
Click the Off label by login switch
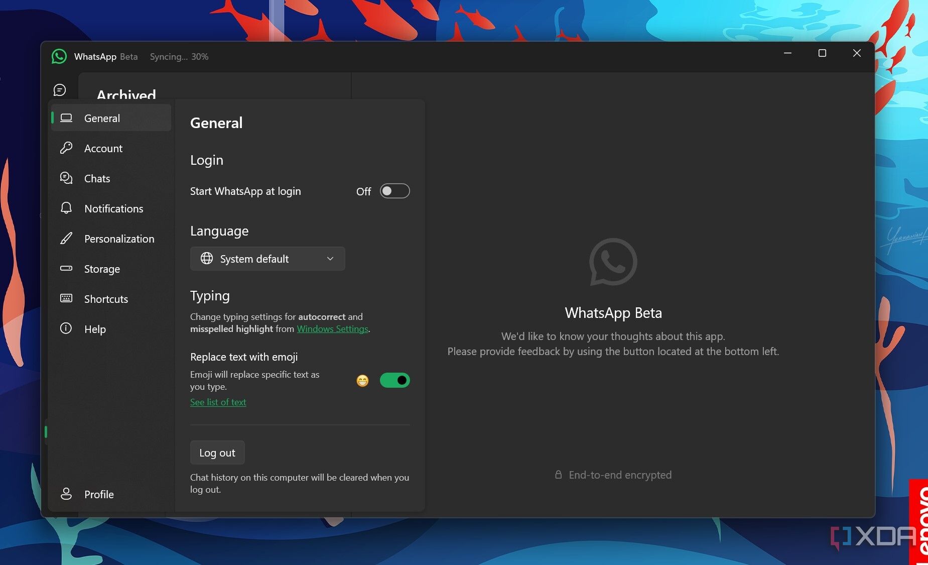363,191
